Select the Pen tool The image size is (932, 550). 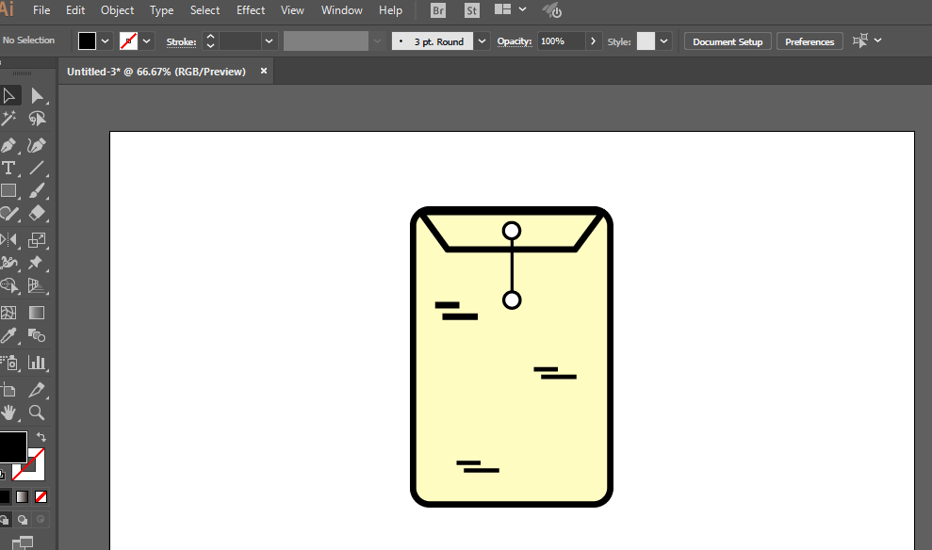click(x=8, y=145)
